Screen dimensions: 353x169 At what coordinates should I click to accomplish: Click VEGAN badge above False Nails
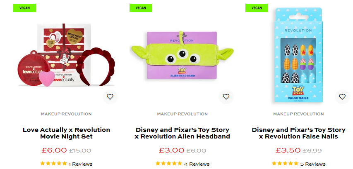pyautogui.click(x=257, y=8)
